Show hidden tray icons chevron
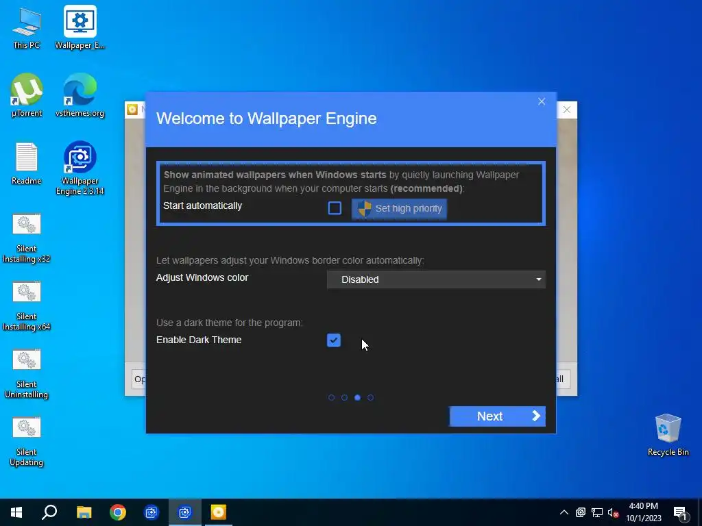Image resolution: width=702 pixels, height=526 pixels. pos(564,512)
